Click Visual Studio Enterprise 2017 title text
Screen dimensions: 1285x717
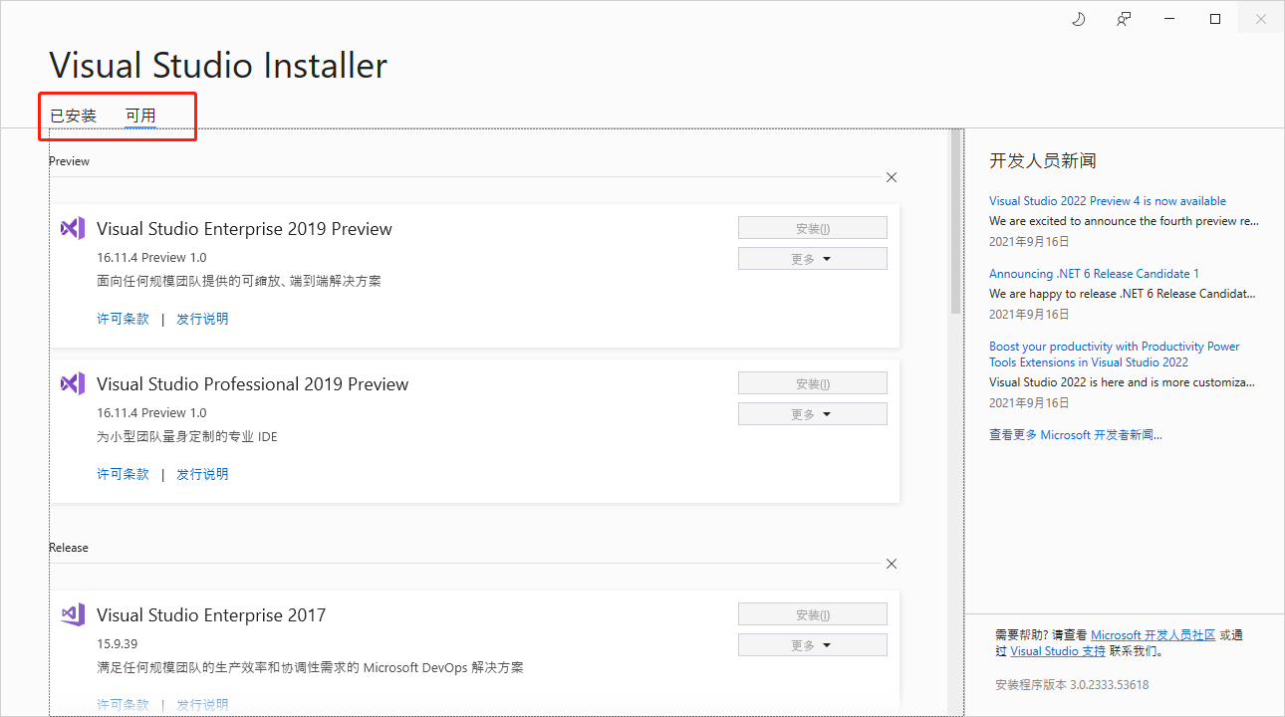211,615
